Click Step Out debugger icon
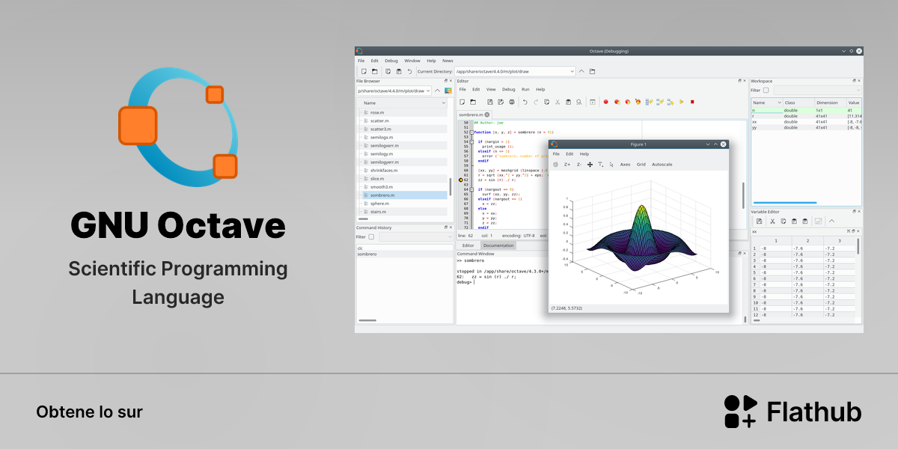Viewport: 898px width, 449px height. [671, 102]
